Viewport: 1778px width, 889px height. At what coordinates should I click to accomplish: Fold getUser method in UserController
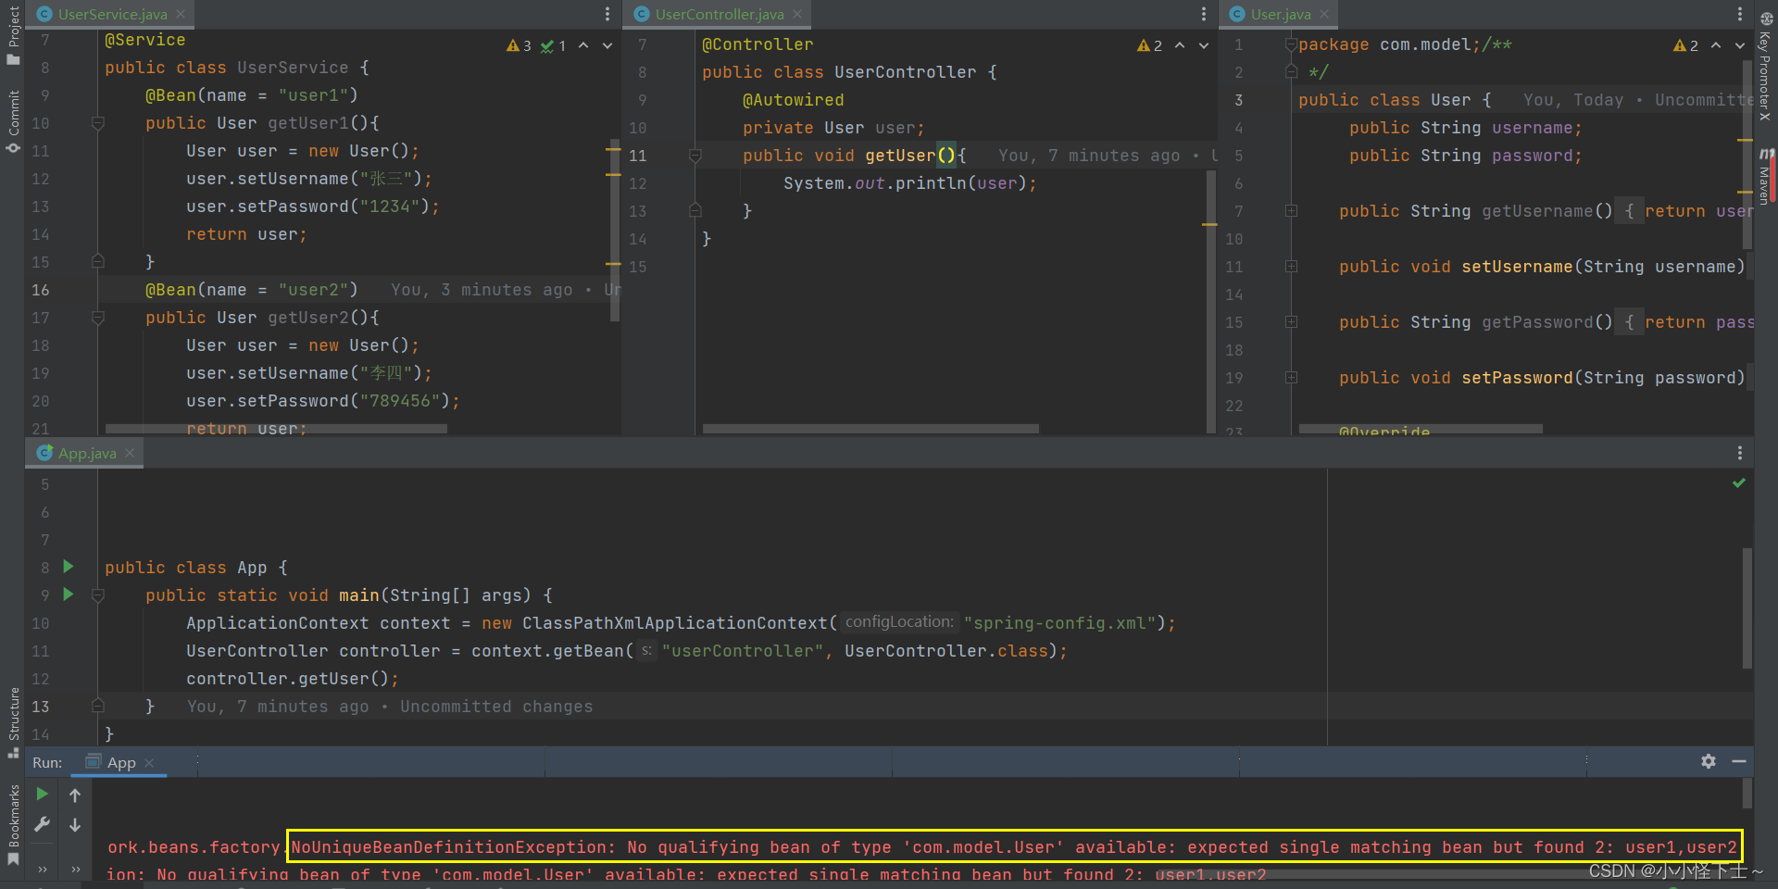pyautogui.click(x=695, y=156)
